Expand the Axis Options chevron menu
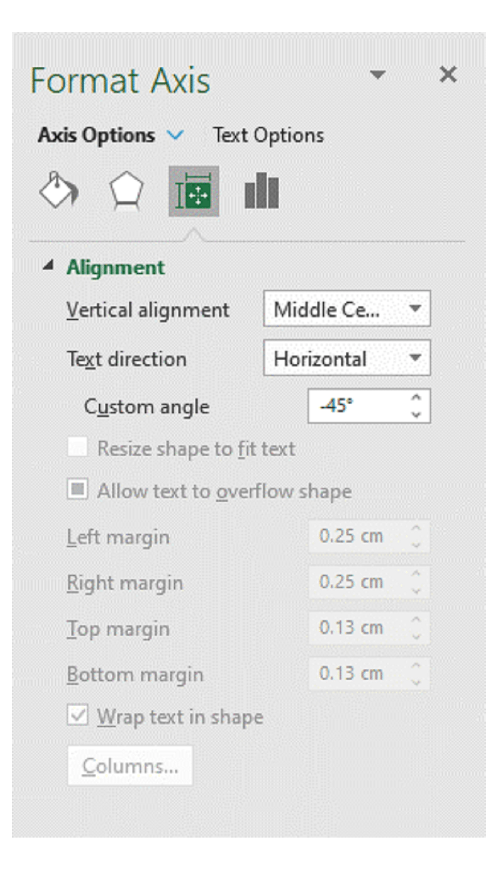This screenshot has width=489, height=869. 175,135
